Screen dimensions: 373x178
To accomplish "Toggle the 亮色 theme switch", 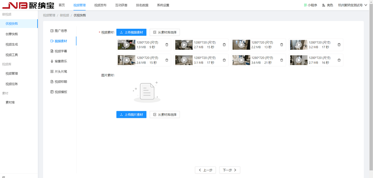I will pyautogui.click(x=328, y=5).
